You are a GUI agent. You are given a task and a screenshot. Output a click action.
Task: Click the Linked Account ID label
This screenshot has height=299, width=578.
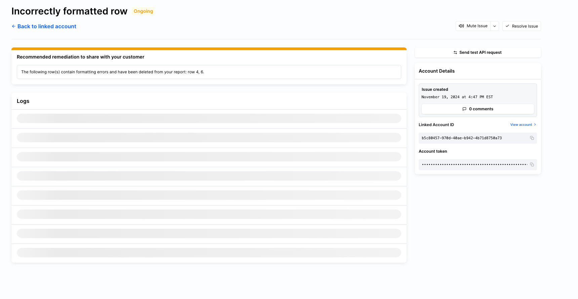pos(436,125)
